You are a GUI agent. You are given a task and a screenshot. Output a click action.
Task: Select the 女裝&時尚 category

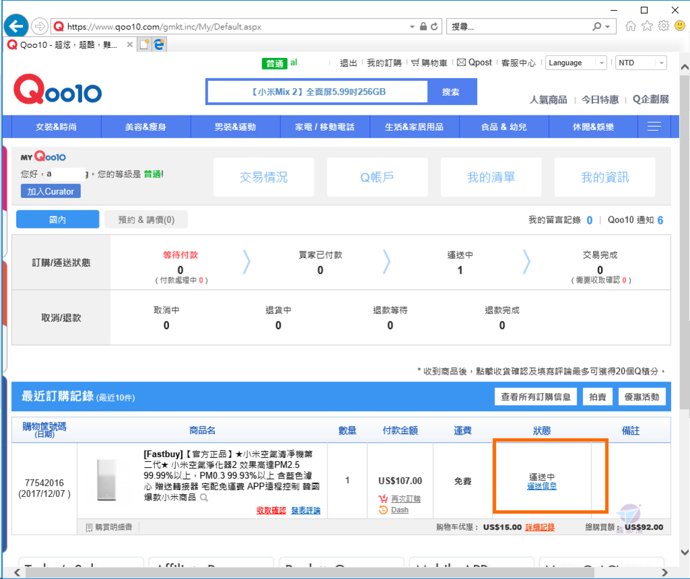[x=57, y=127]
